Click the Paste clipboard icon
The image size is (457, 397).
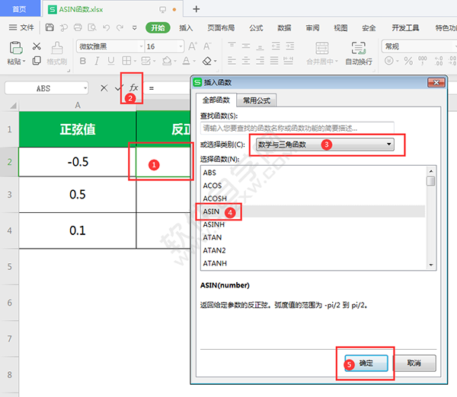click(16, 48)
